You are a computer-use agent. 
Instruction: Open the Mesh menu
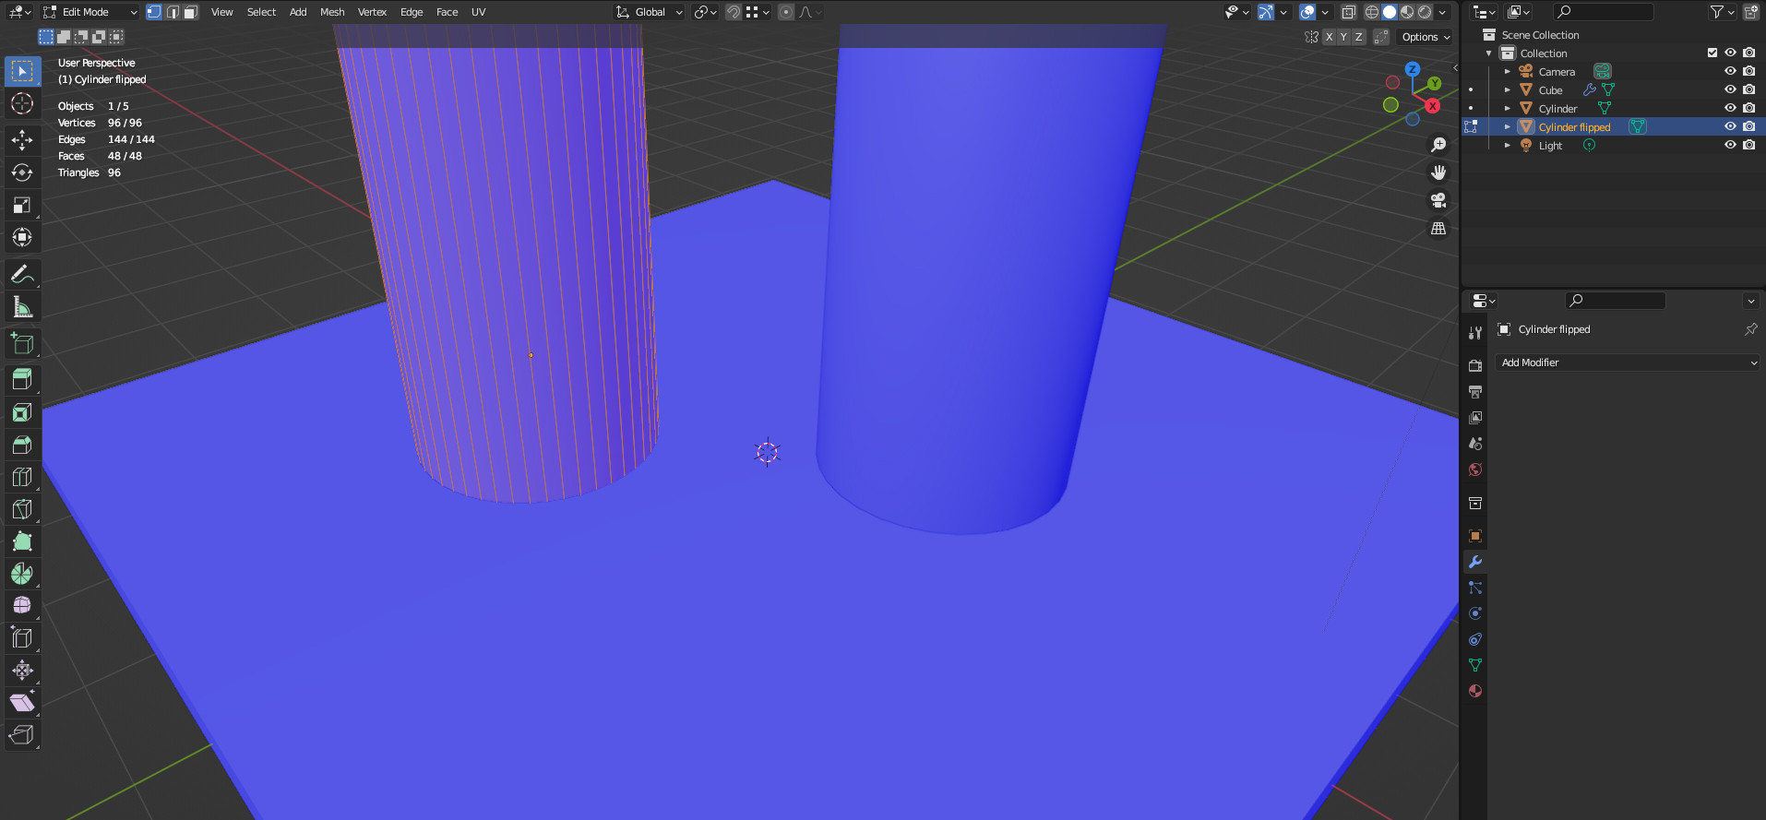click(332, 12)
